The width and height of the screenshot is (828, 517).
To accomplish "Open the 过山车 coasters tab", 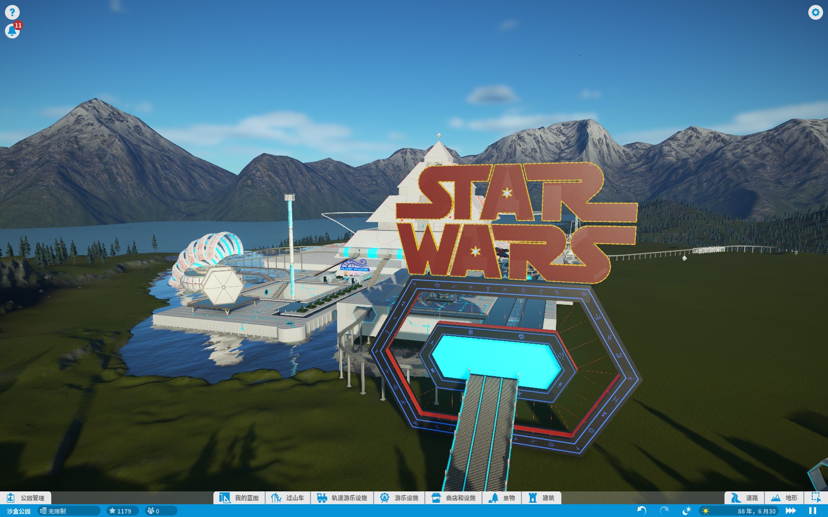I will coord(288,498).
